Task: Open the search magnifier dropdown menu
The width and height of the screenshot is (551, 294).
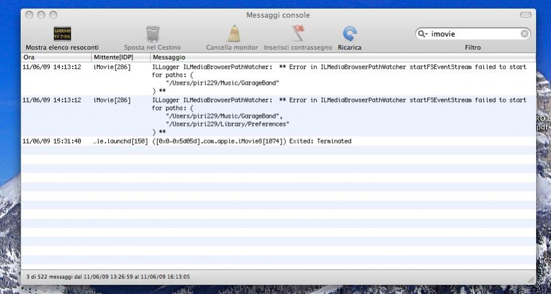Action: click(423, 34)
